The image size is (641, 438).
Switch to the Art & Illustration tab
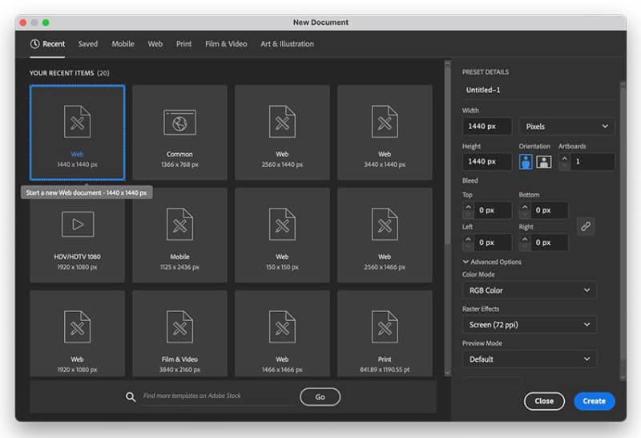pyautogui.click(x=287, y=44)
